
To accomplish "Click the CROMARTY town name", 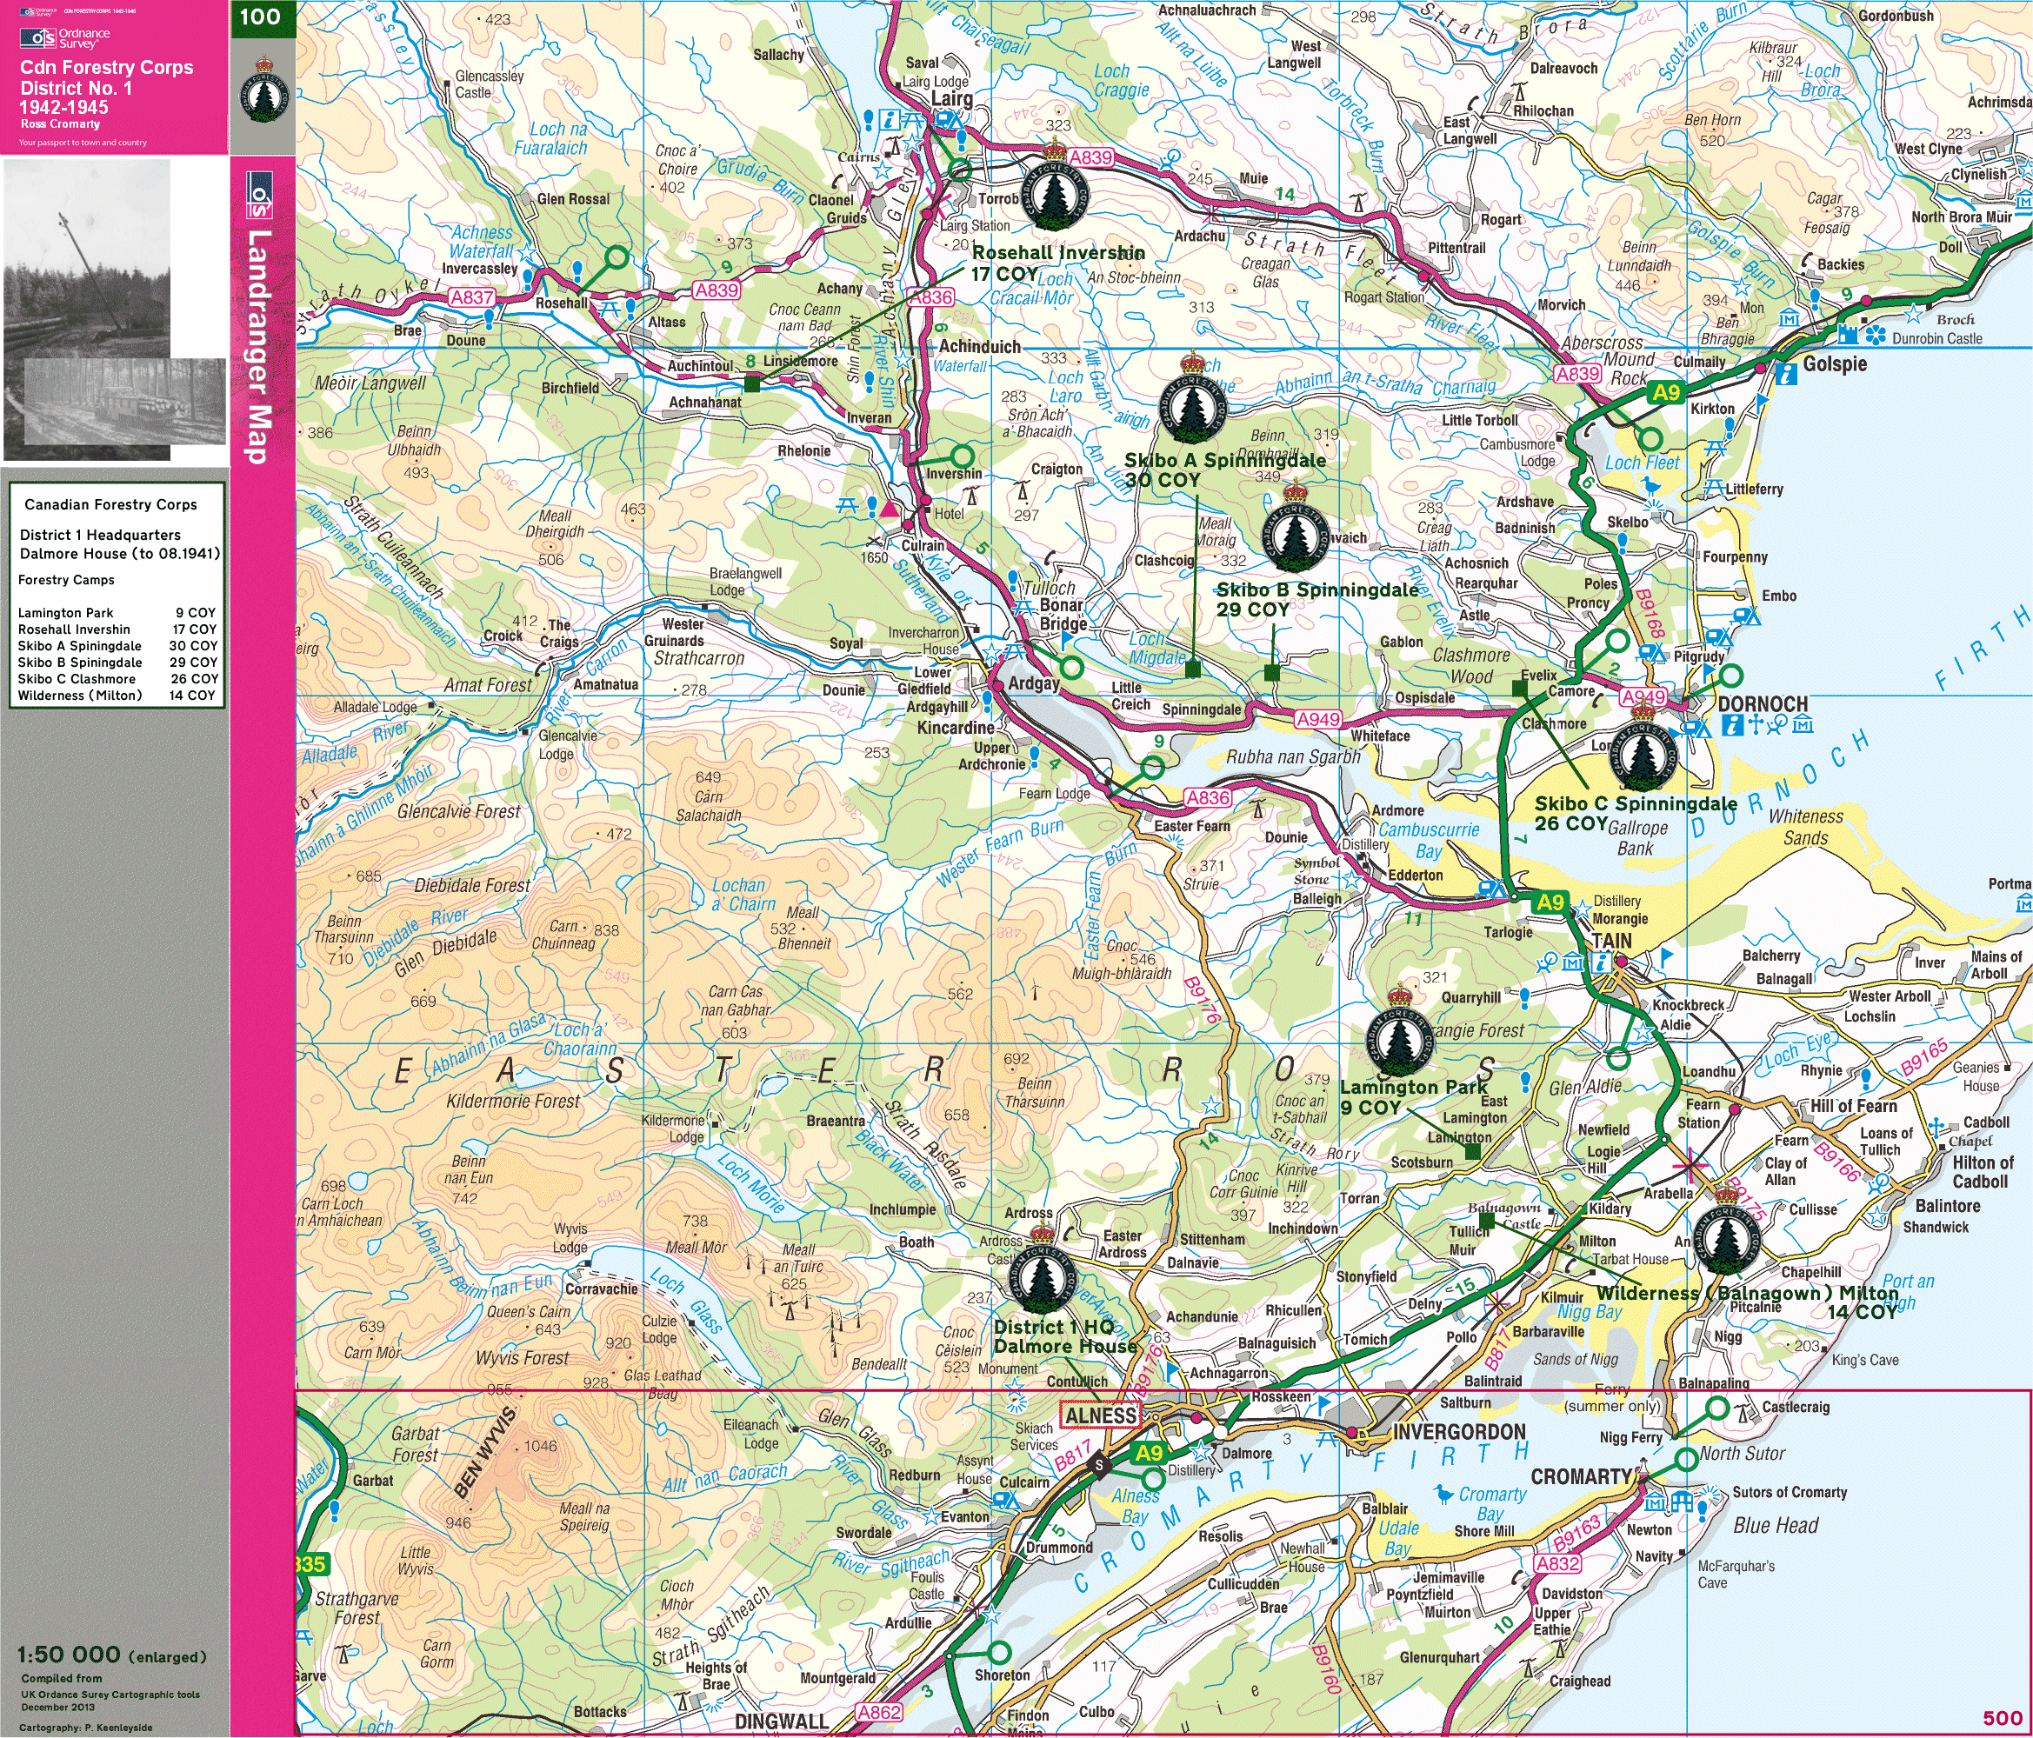I will point(1581,1476).
